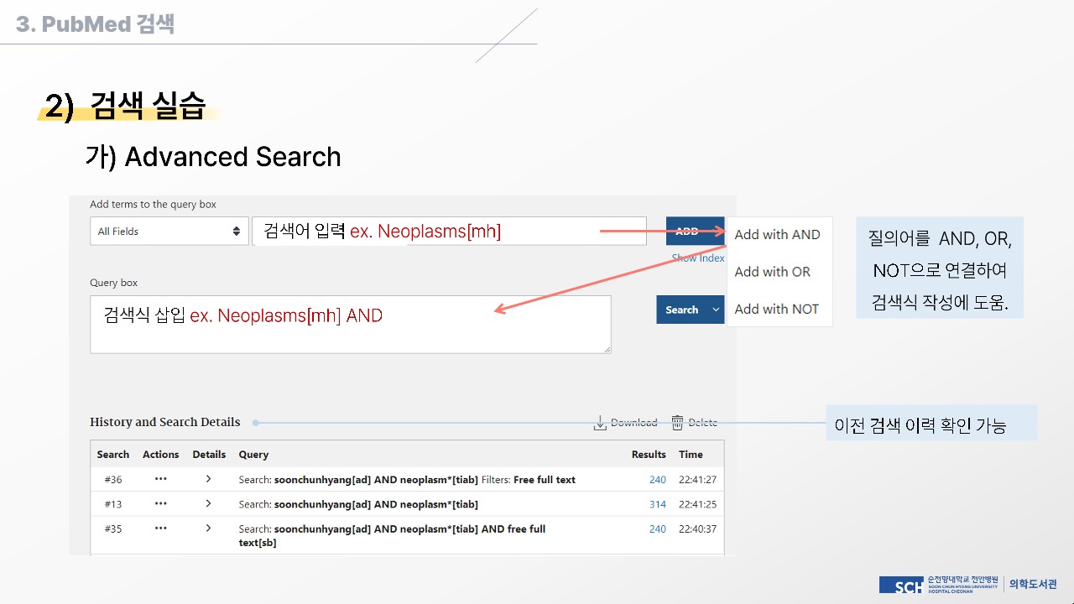Click inside the Query box textarea

351,324
